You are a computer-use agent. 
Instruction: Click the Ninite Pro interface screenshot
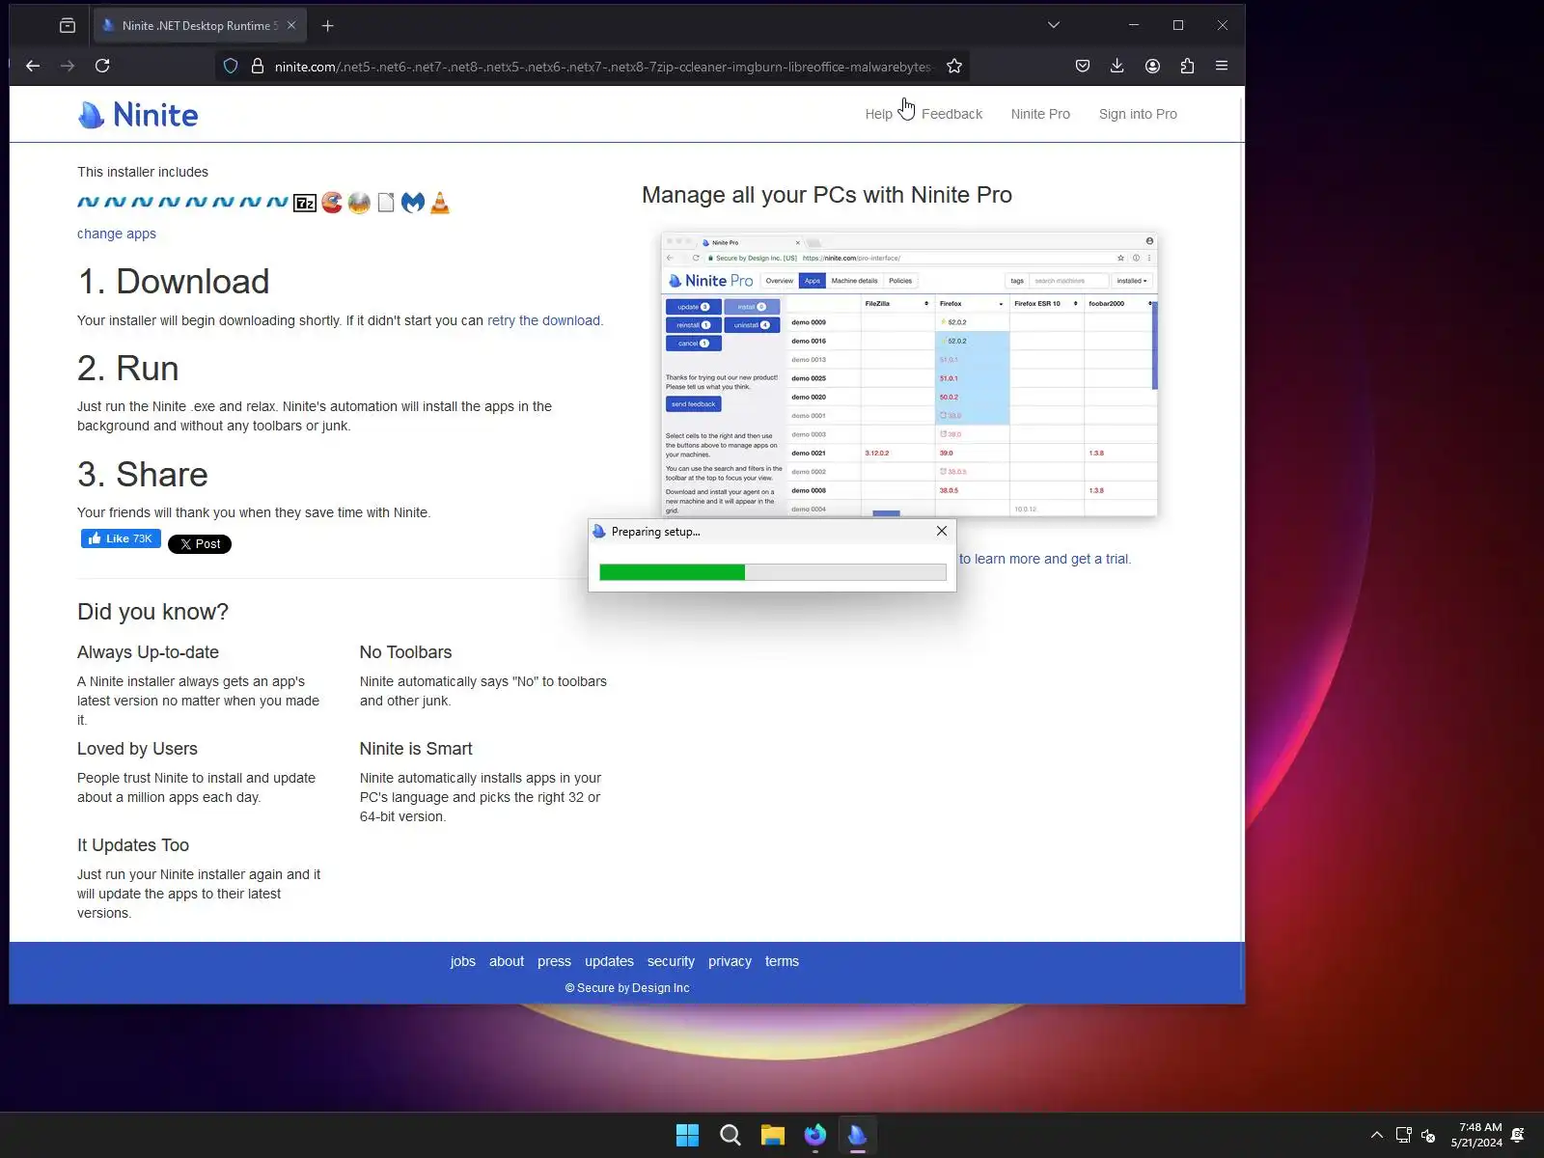pyautogui.click(x=909, y=374)
